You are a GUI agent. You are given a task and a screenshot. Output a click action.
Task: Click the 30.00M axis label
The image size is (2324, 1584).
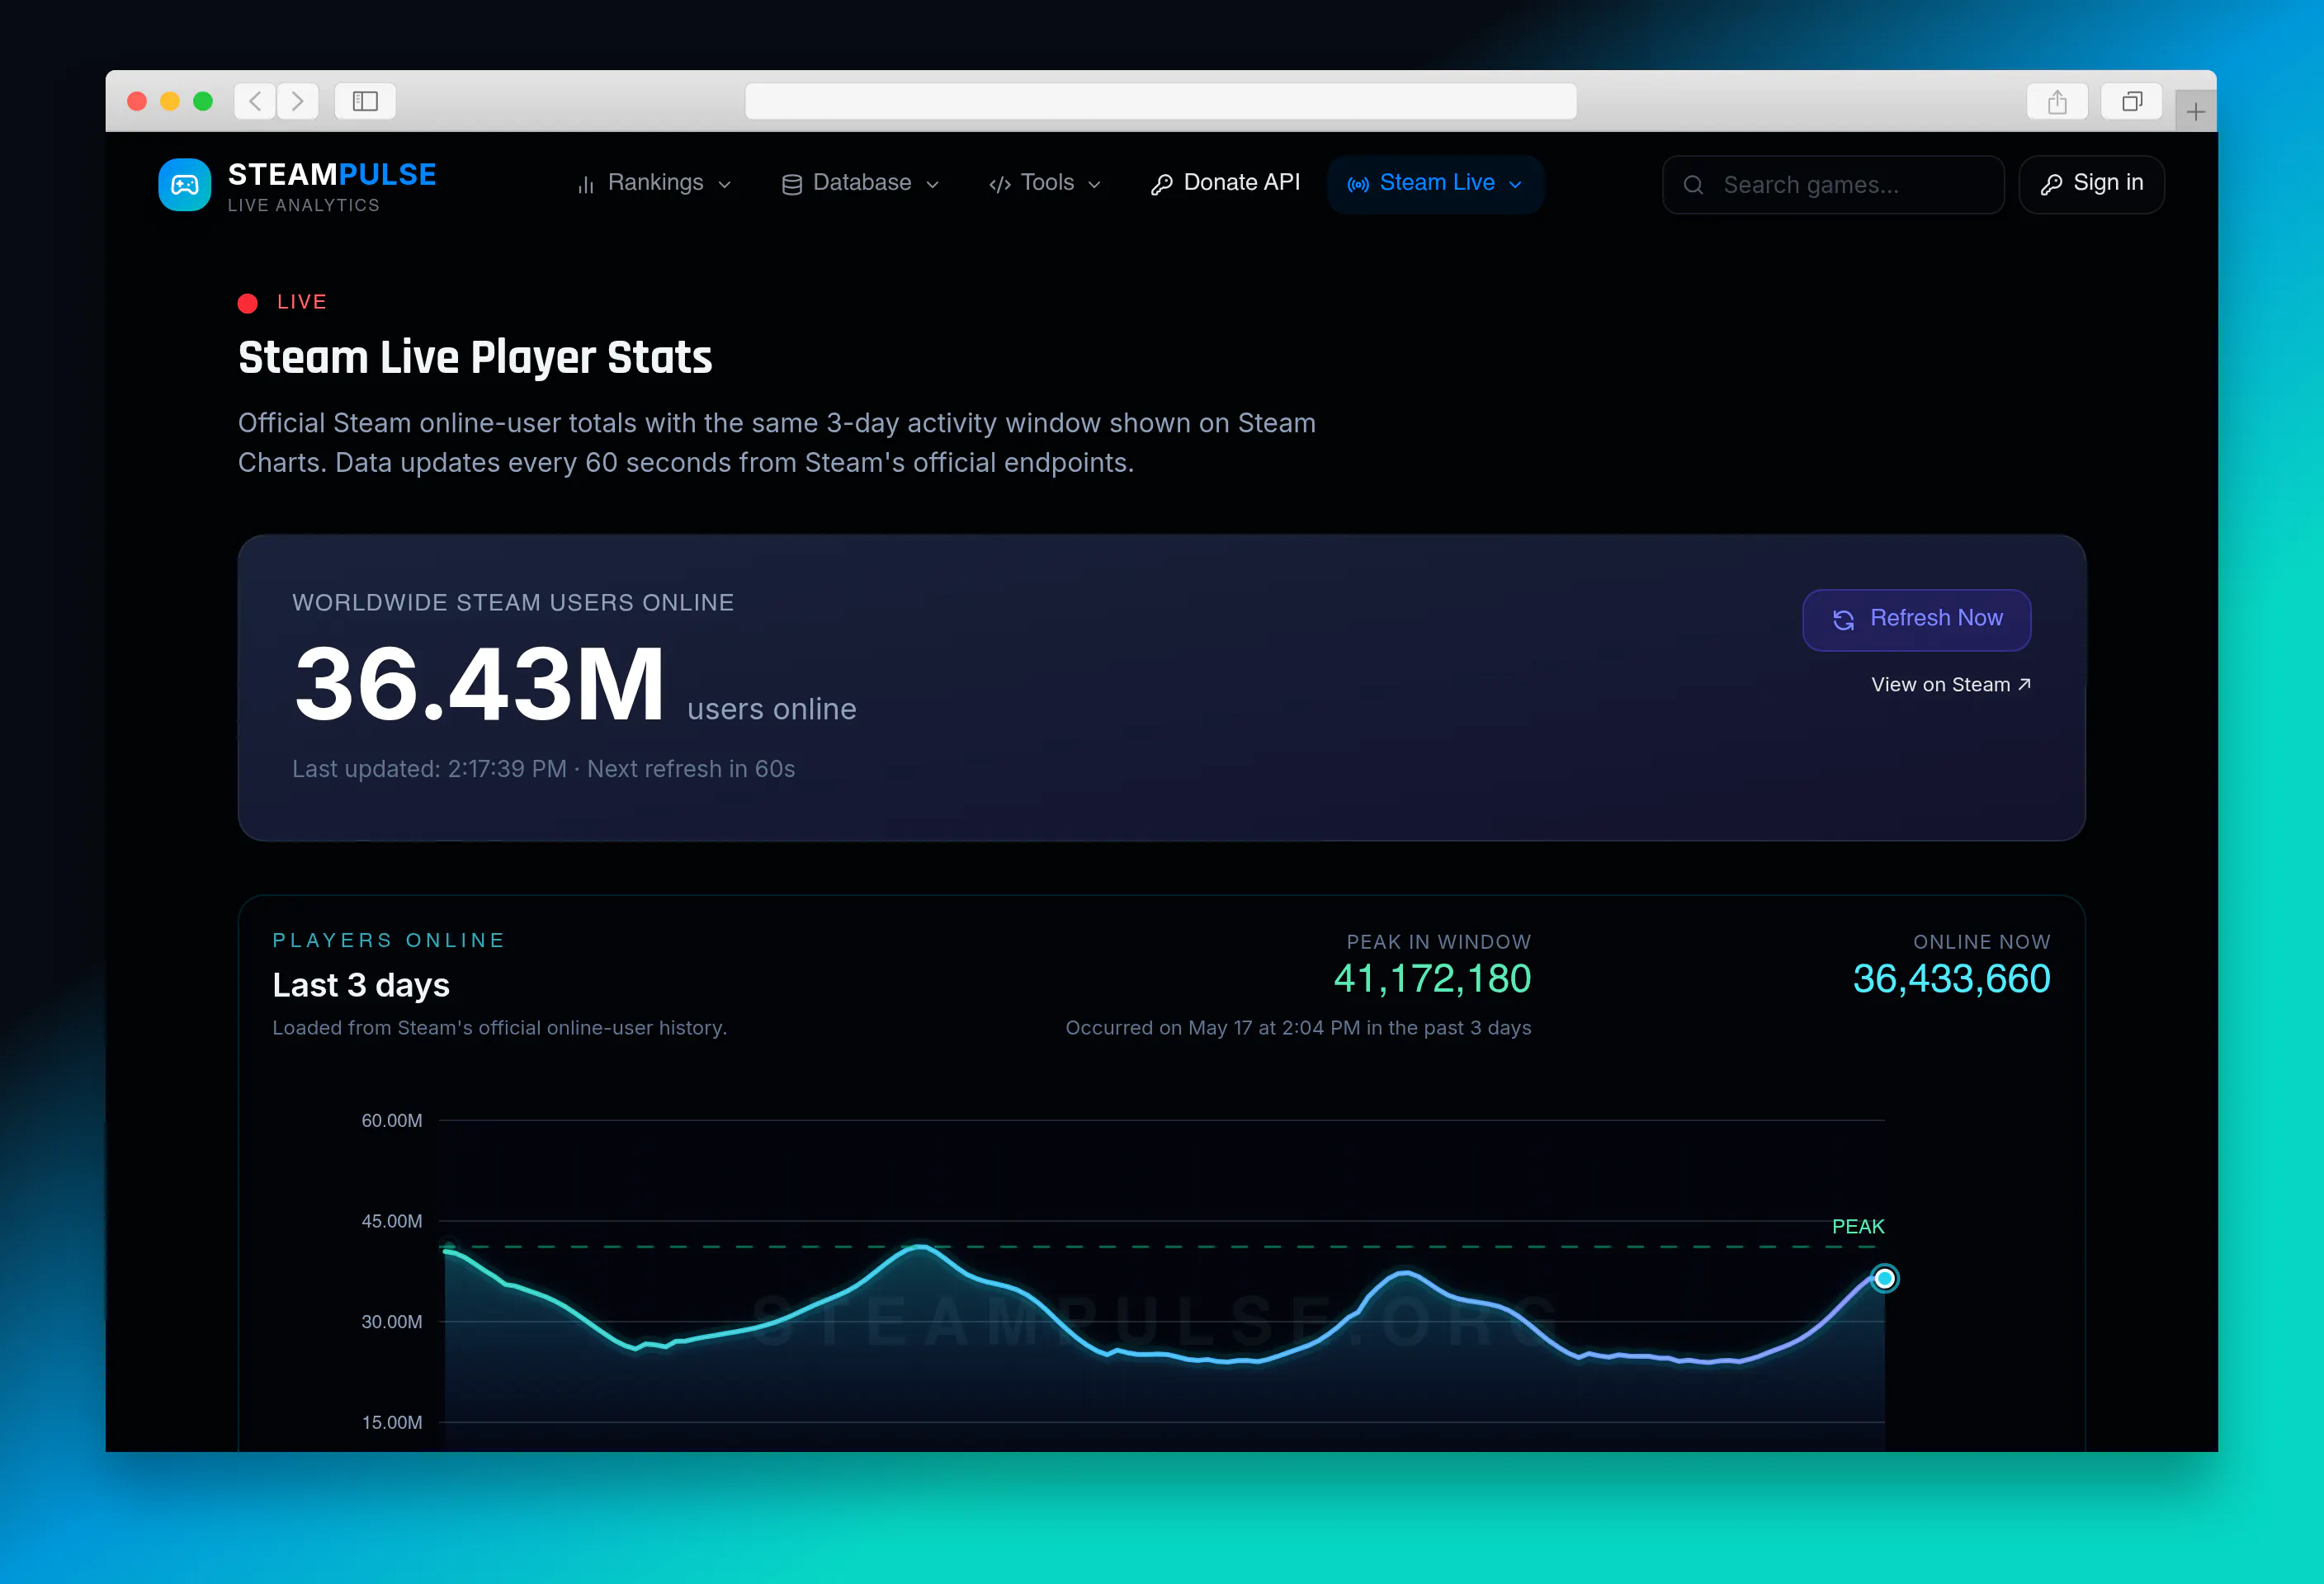(x=392, y=1322)
